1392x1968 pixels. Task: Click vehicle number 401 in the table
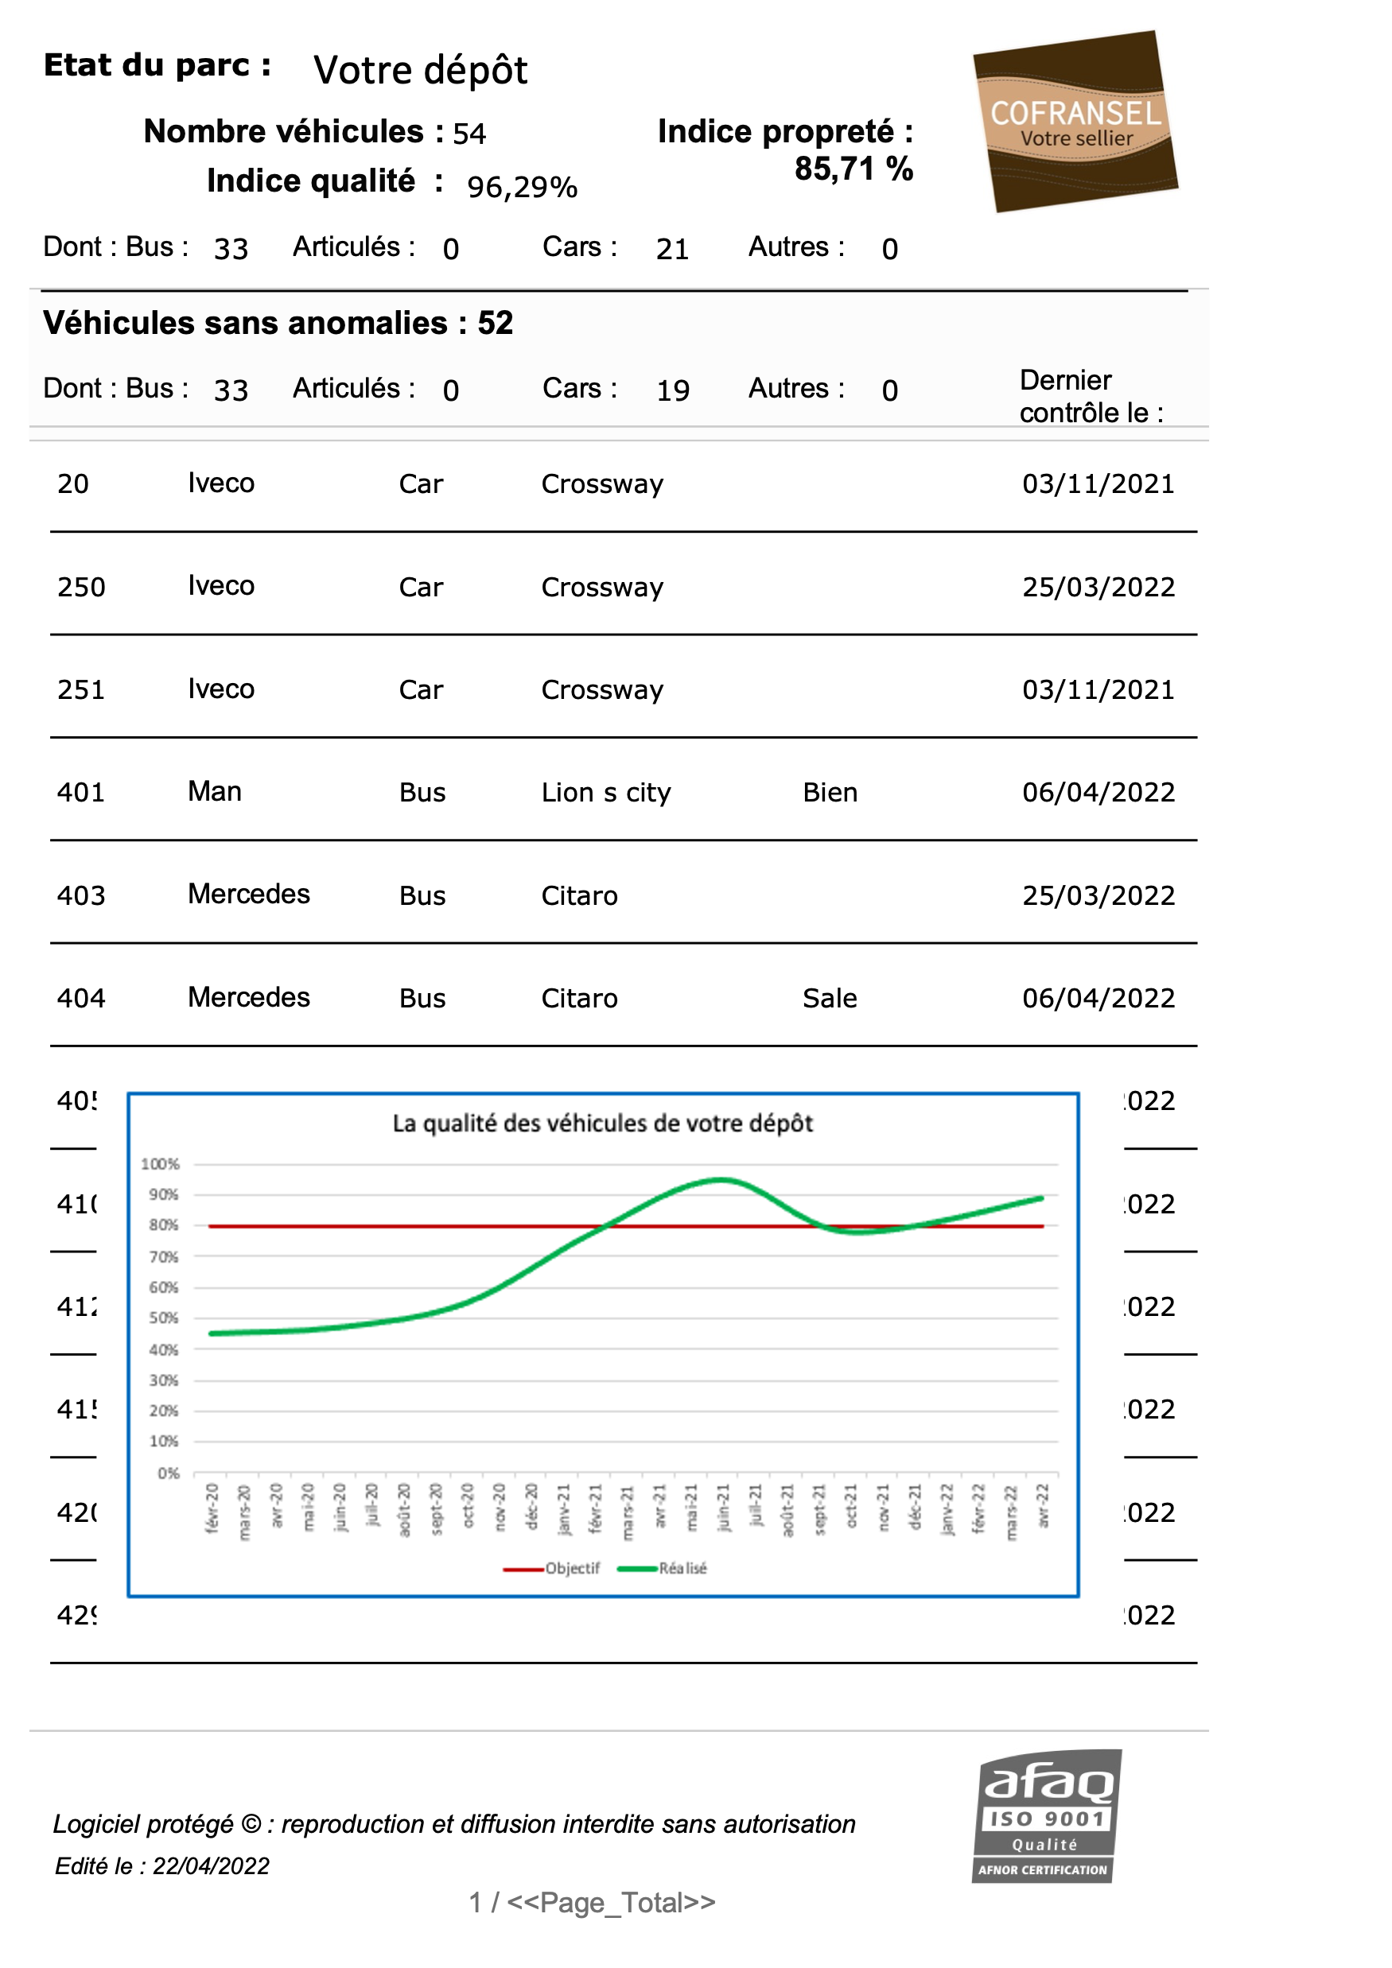[x=81, y=792]
